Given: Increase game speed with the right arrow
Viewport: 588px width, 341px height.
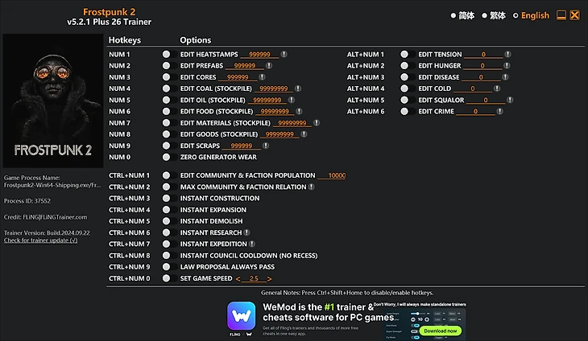Looking at the screenshot, I should (269, 279).
